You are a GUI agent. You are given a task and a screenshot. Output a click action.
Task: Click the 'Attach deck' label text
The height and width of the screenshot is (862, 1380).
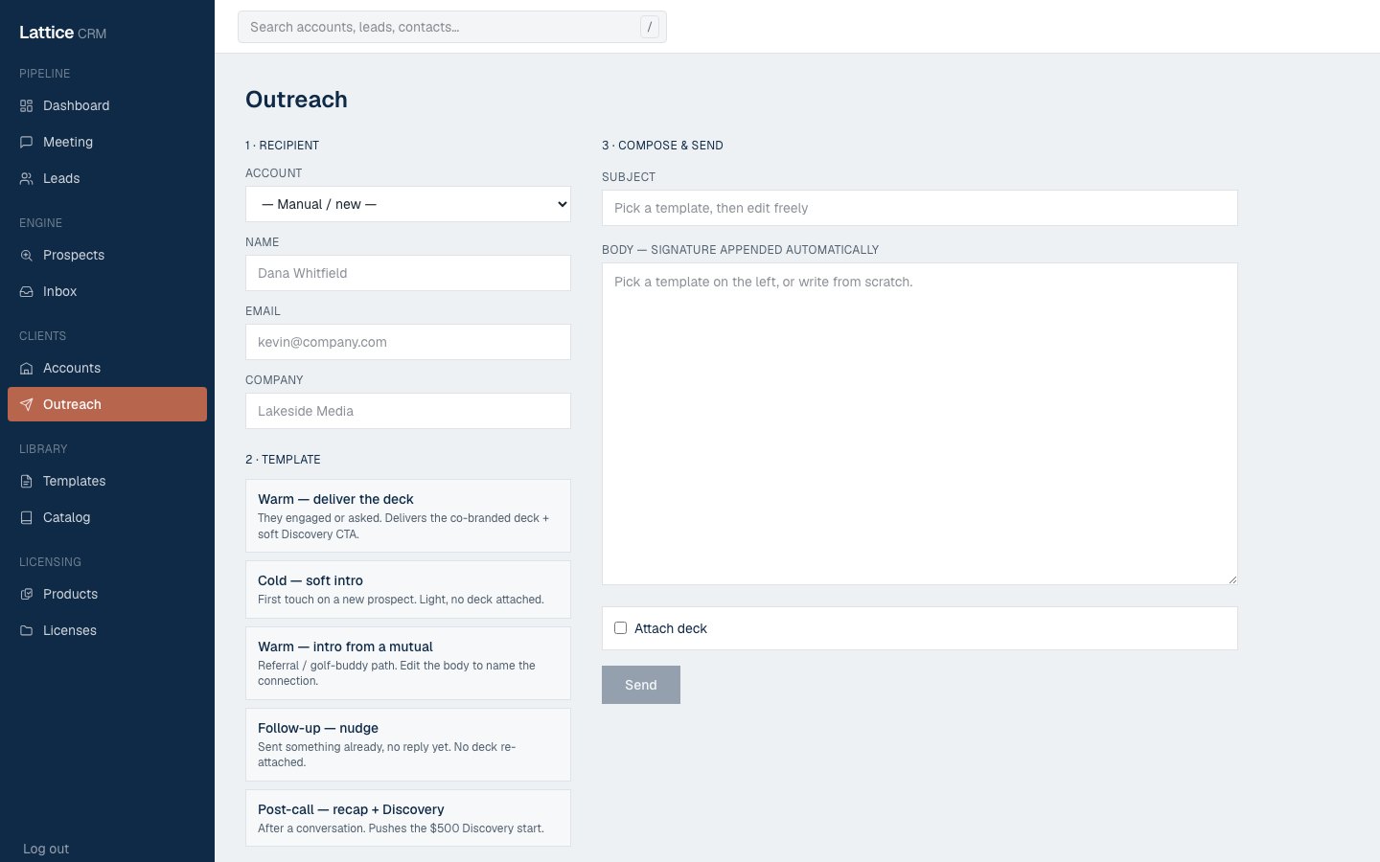tap(671, 628)
